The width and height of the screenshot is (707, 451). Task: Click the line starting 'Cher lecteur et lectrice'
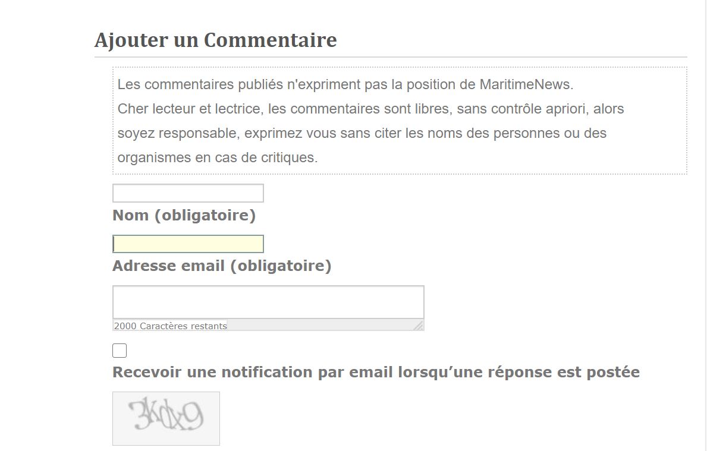point(370,109)
